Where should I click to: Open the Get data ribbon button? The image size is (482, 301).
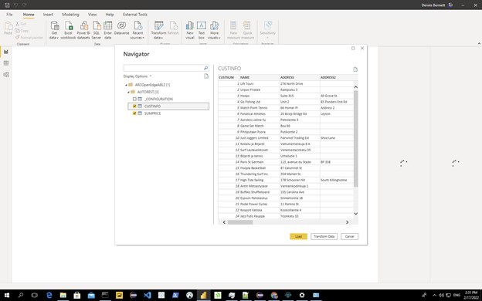coord(54,30)
